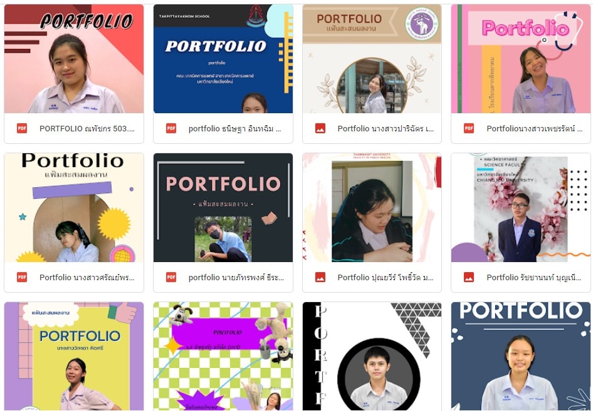
Task: Open yellow PORTFOLIO นางสาววิภาดา thumbnail
Action: [x=74, y=356]
